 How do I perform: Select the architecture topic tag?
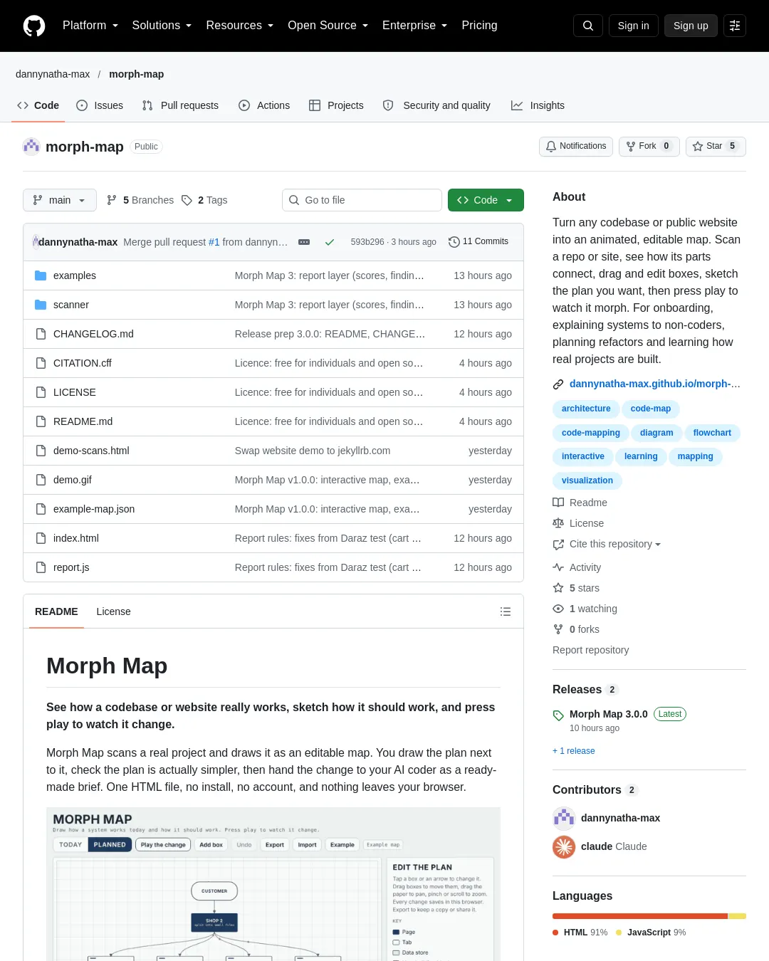[x=586, y=409]
